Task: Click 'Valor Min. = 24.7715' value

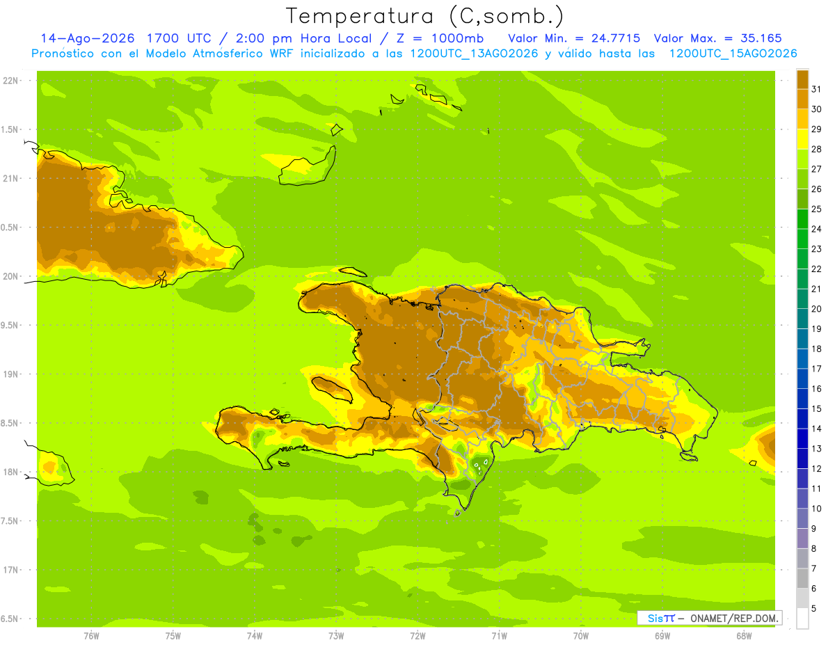Action: point(575,38)
